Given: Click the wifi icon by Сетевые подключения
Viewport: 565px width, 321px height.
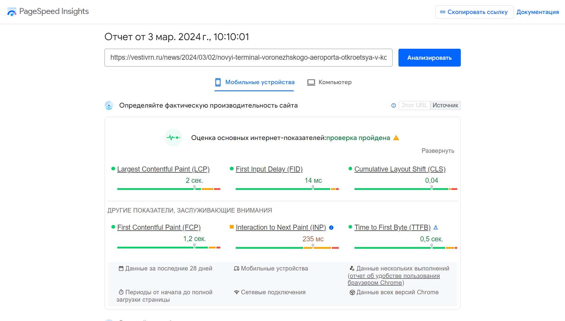Looking at the screenshot, I should [x=237, y=292].
